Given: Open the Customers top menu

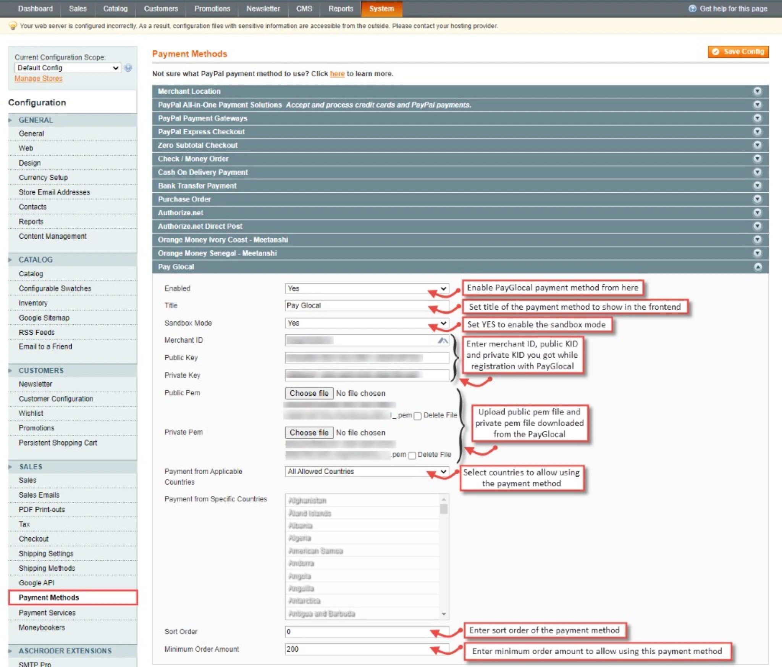Looking at the screenshot, I should click(161, 8).
